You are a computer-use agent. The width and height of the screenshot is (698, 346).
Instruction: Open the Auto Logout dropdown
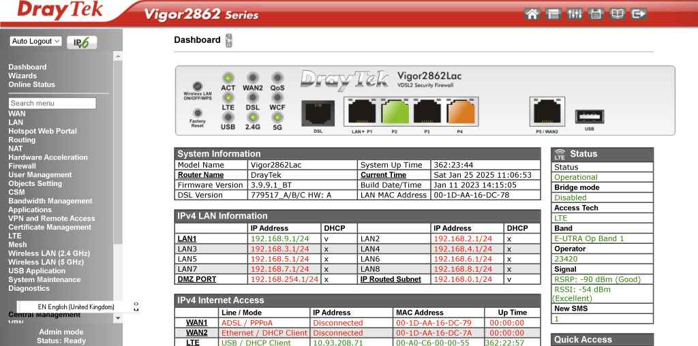35,42
